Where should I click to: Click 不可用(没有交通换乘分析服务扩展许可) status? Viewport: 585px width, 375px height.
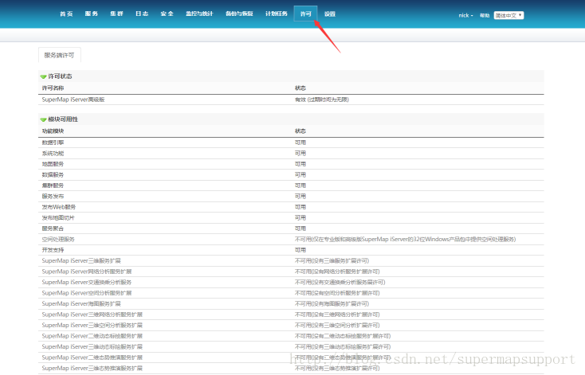(x=340, y=283)
